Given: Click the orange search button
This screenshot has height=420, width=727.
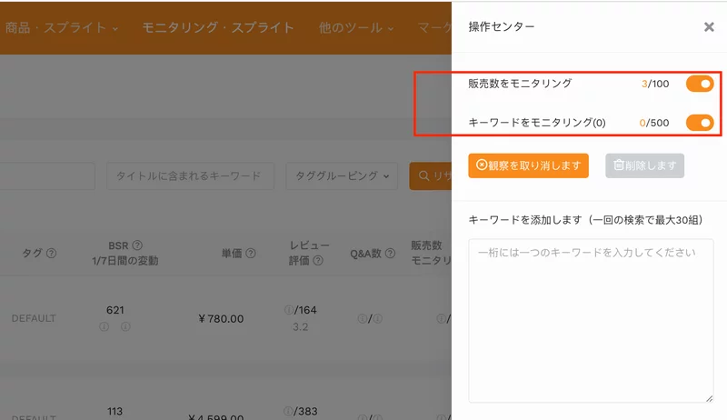Looking at the screenshot, I should coord(430,176).
